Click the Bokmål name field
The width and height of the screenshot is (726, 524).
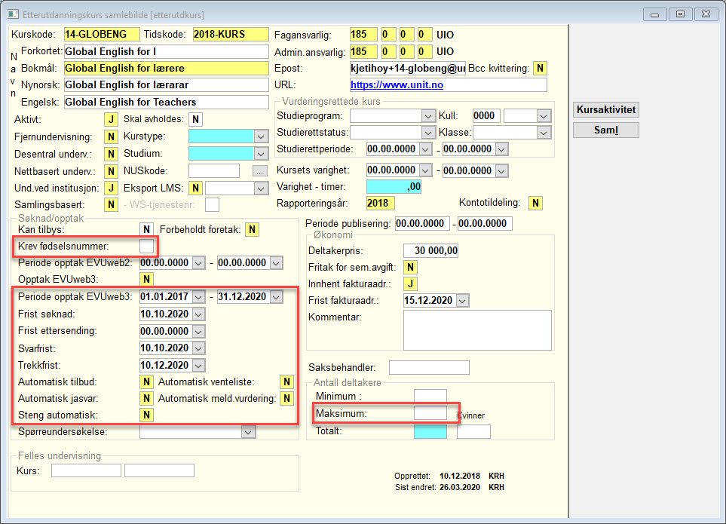(166, 69)
